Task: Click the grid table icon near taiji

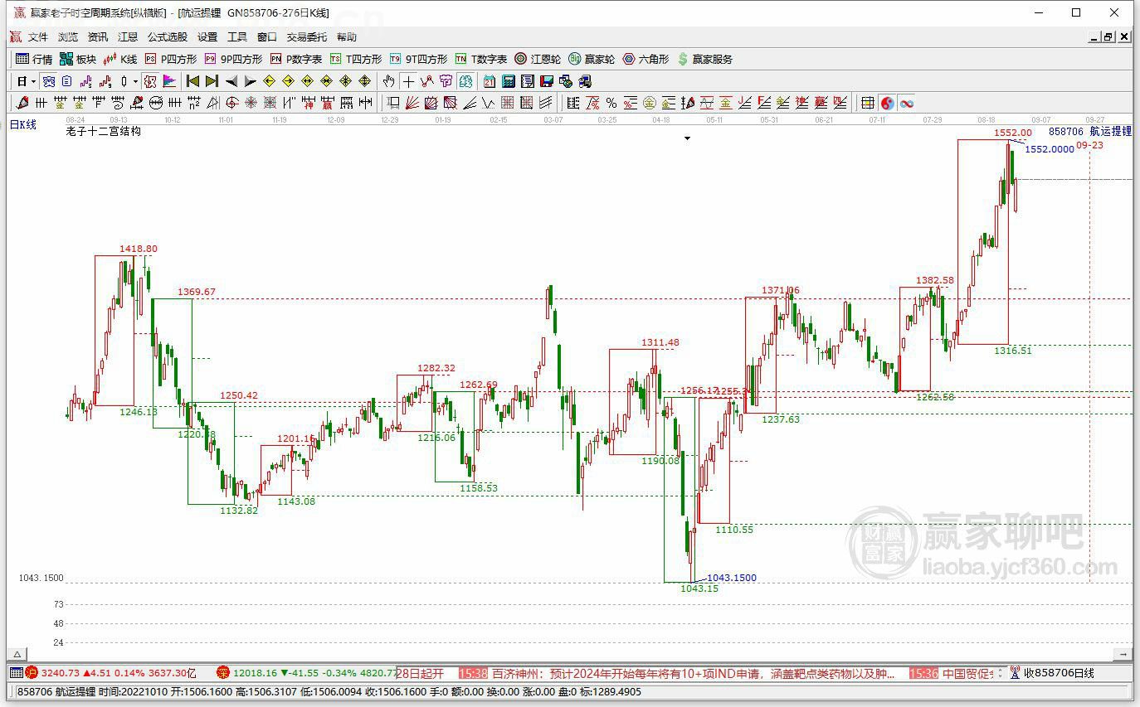Action: tap(868, 103)
